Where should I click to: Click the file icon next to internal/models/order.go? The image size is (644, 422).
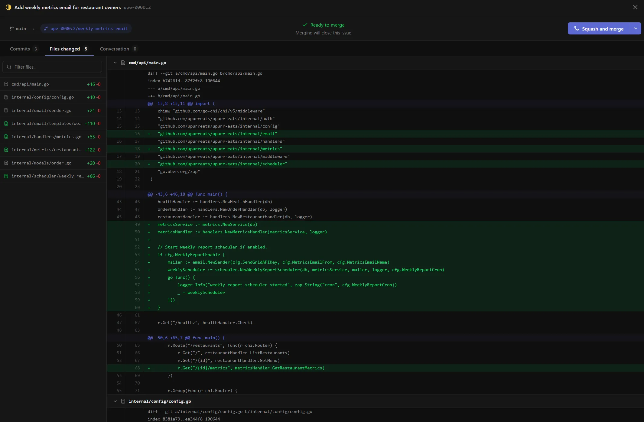pos(6,163)
